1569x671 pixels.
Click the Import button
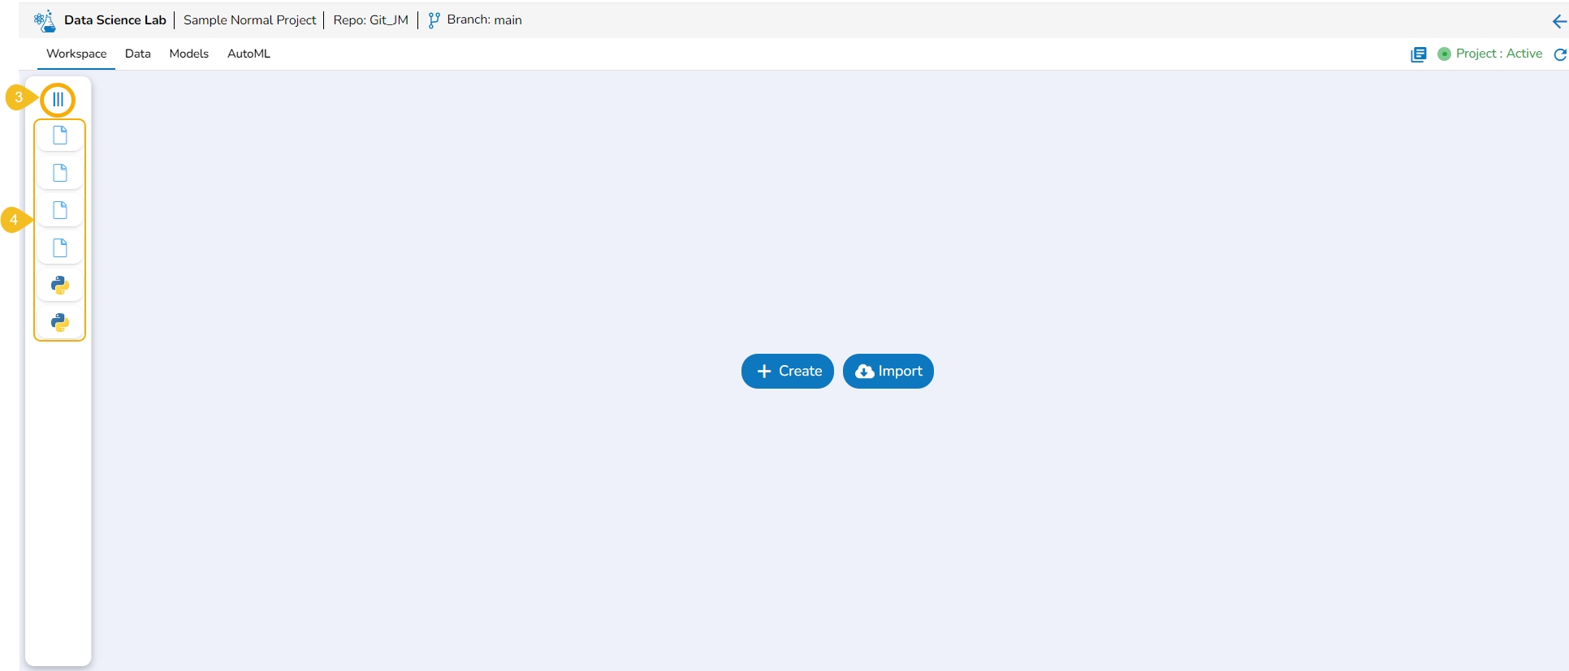tap(888, 371)
